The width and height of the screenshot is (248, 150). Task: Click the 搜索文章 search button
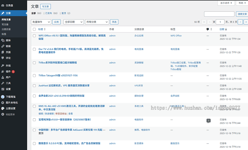[242, 14]
